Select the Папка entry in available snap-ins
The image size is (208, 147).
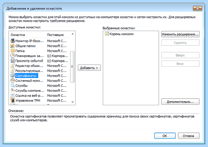tap(20, 51)
